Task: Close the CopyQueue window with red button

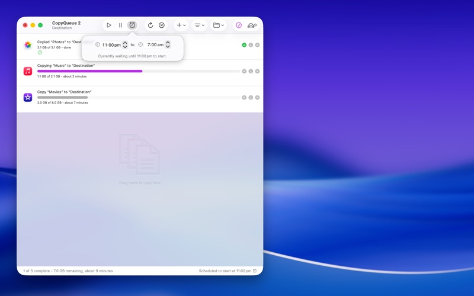Action: pos(25,25)
